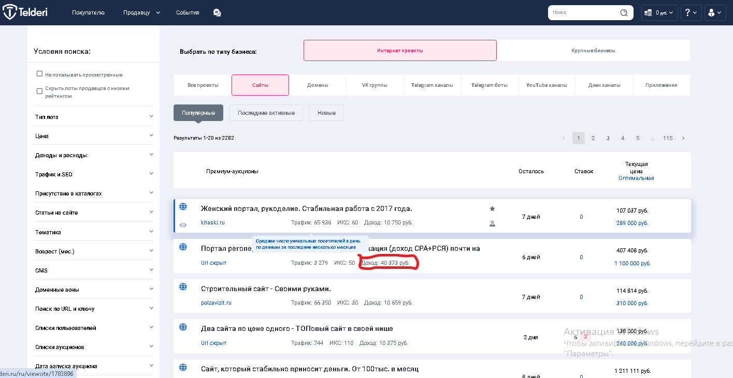
Task: Expand Доходы и расходы filter
Action: pos(94,155)
